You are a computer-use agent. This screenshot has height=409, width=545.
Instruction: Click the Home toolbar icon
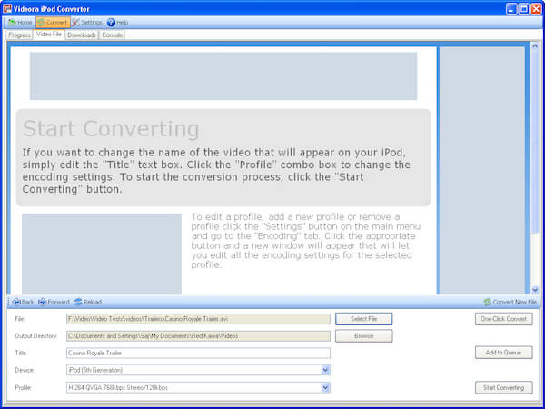coord(12,23)
